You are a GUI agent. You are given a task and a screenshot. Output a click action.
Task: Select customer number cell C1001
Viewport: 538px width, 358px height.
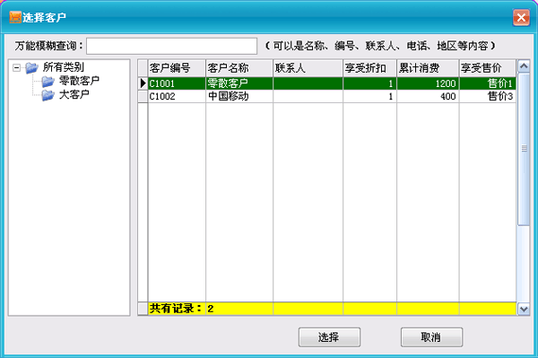click(x=177, y=83)
